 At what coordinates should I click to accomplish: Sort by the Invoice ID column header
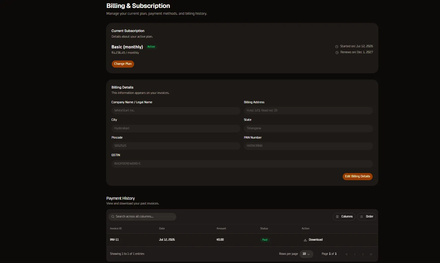(116, 228)
